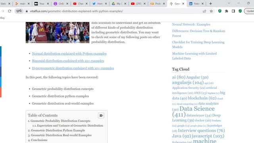Click the Update button in toolbar

pos(249,11)
